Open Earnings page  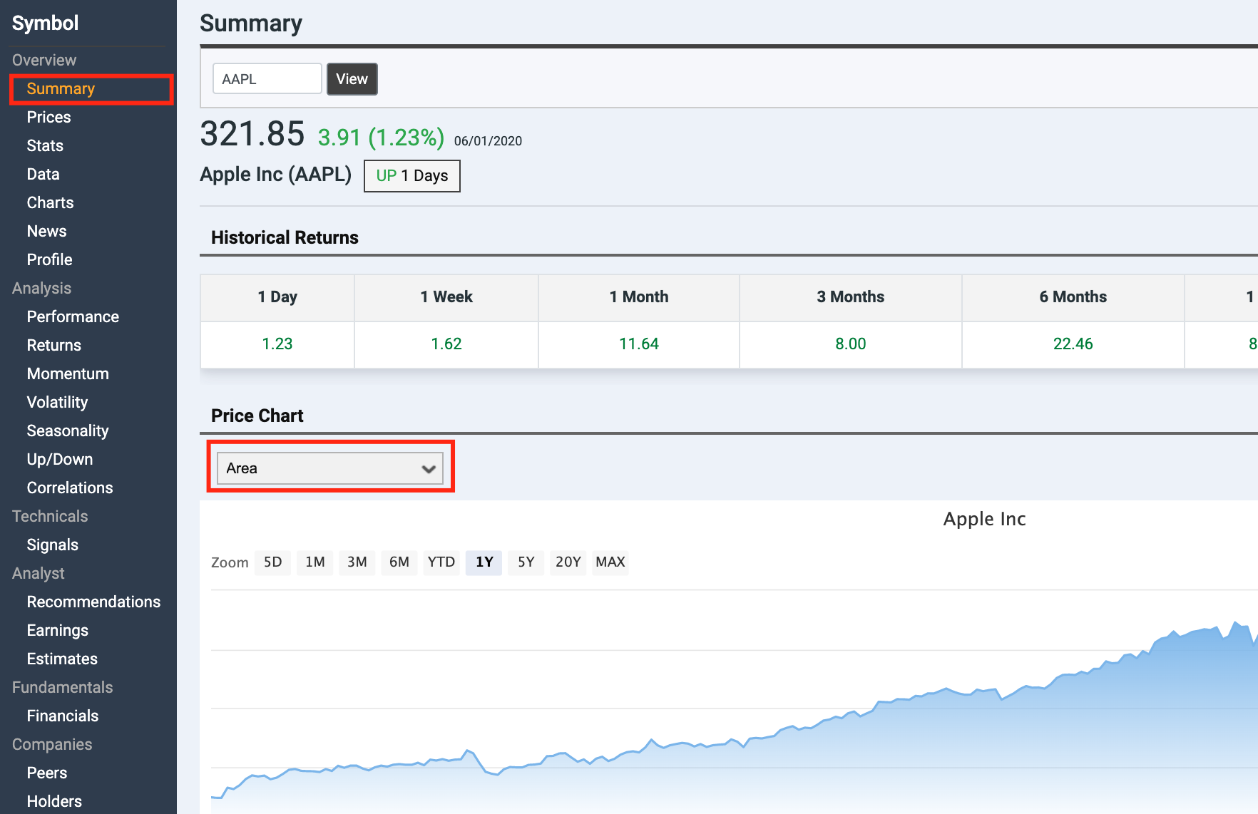pos(57,631)
